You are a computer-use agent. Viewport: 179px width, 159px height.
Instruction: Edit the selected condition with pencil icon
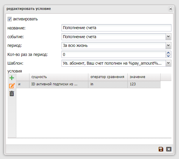[x=12, y=86]
